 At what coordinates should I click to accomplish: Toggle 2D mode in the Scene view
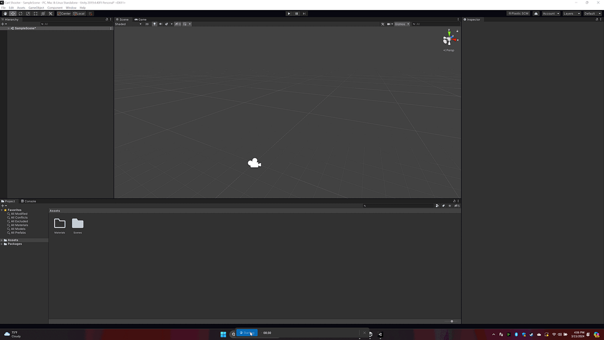click(x=147, y=24)
